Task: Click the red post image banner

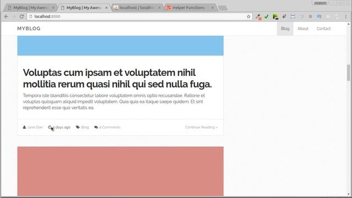Action: pyautogui.click(x=120, y=171)
